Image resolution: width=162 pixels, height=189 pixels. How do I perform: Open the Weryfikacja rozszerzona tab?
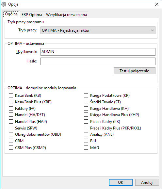coord(66,15)
